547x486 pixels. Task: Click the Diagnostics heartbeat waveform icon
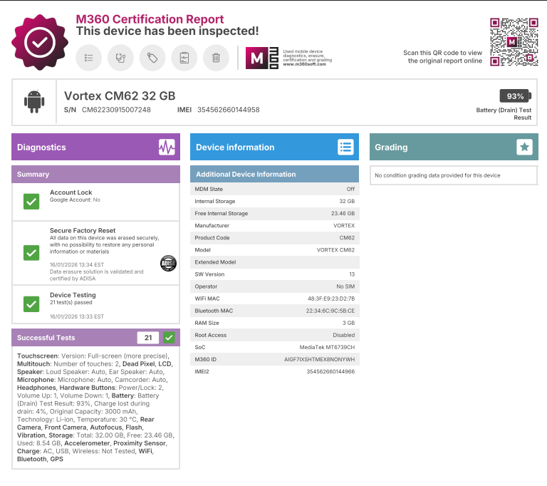pyautogui.click(x=167, y=148)
